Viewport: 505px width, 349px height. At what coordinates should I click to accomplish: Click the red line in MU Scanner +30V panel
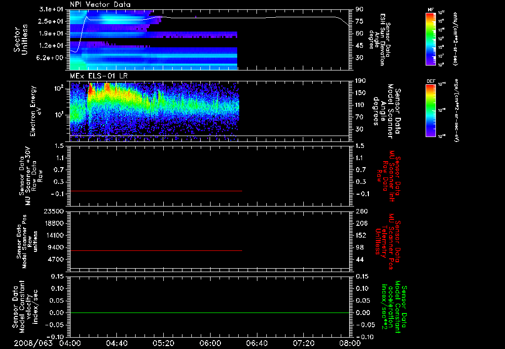pyautogui.click(x=156, y=191)
